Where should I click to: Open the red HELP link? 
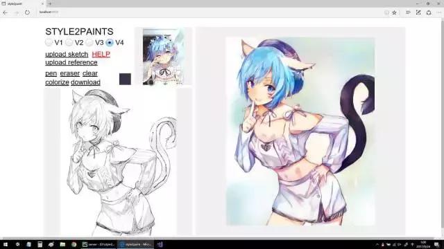(101, 54)
